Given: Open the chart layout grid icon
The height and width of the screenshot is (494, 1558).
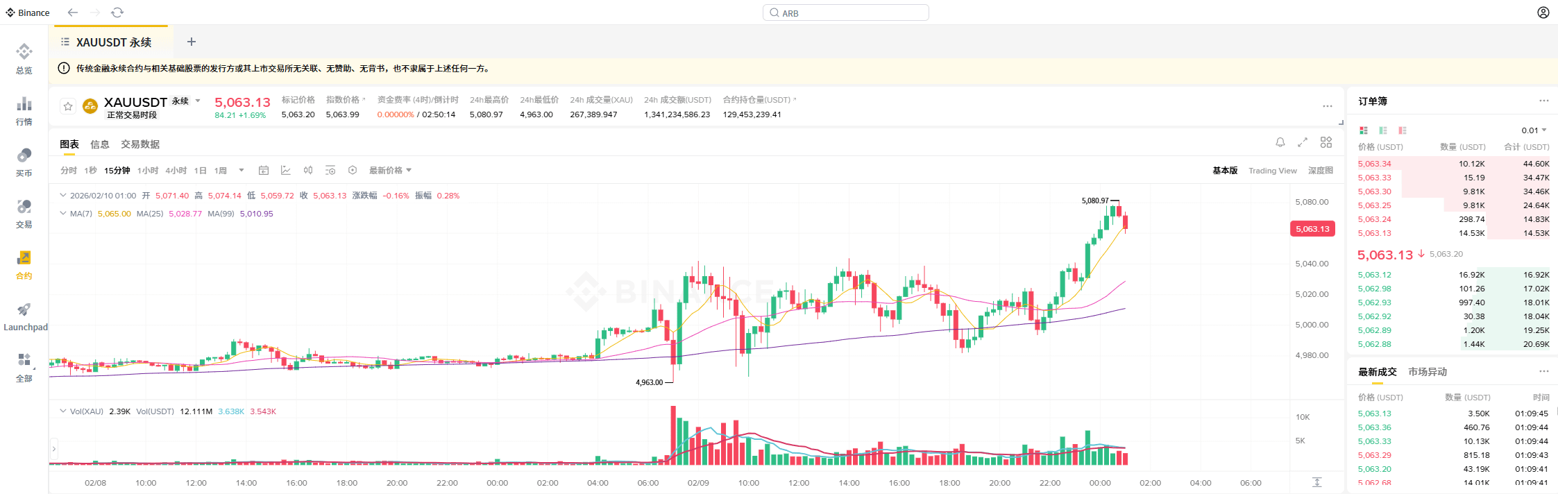Looking at the screenshot, I should click(1326, 142).
